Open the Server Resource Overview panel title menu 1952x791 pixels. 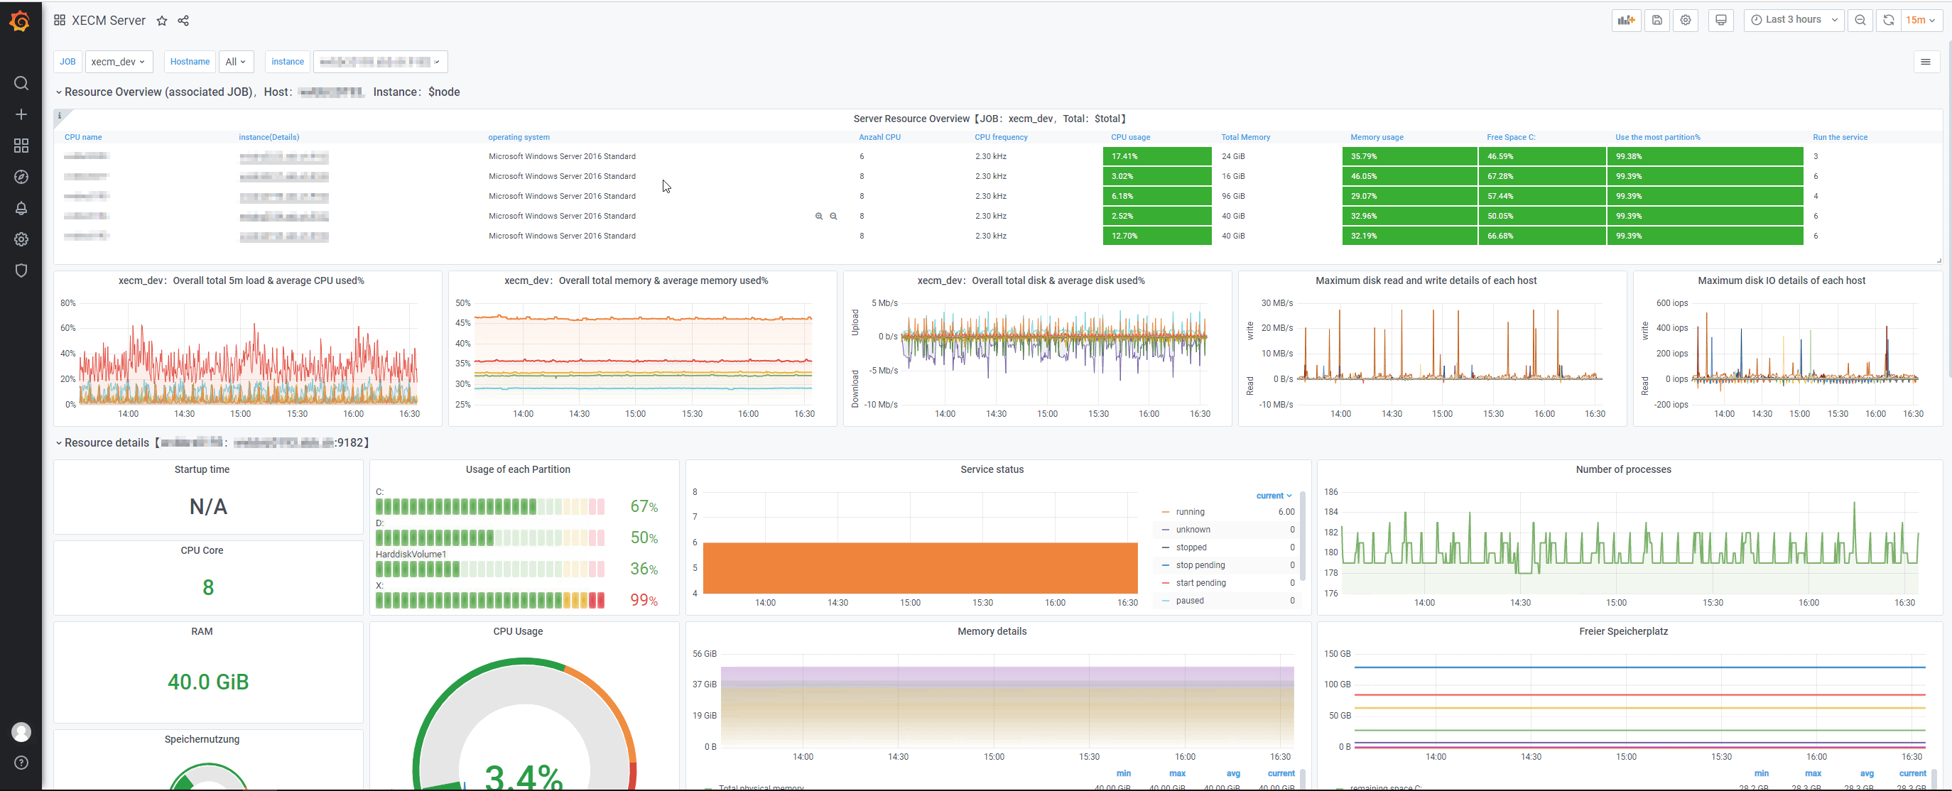989,119
